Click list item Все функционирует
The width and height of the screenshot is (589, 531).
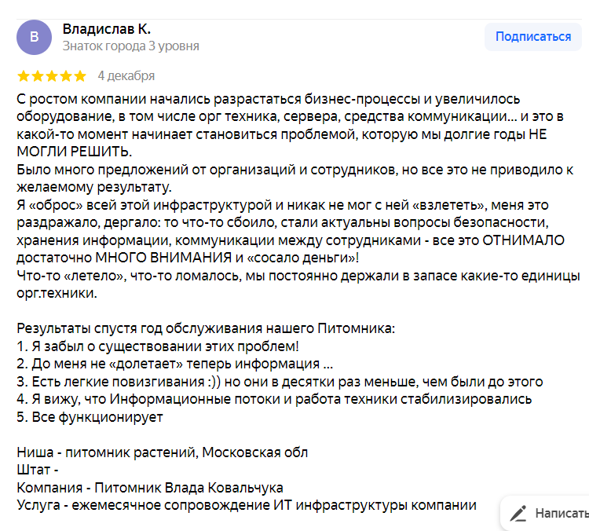[90, 417]
